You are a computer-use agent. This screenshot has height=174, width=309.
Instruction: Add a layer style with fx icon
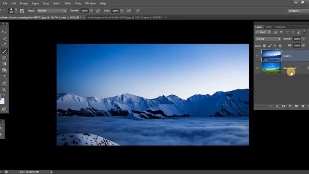(277, 106)
